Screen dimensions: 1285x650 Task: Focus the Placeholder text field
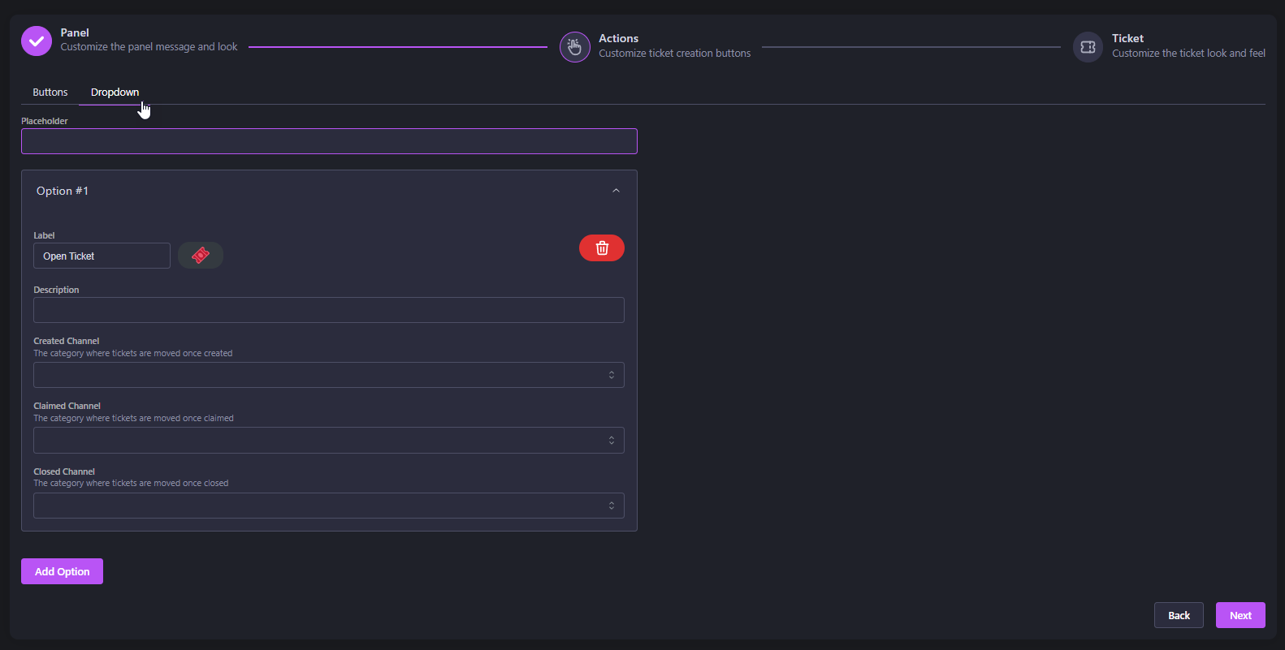coord(328,141)
